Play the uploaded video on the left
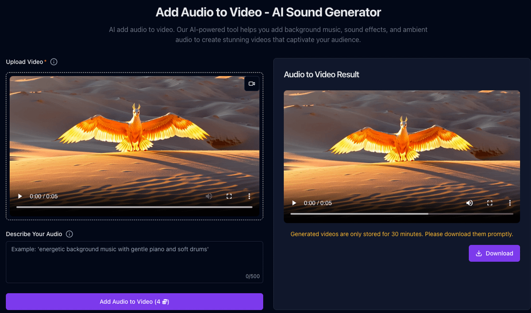The image size is (531, 313). pyautogui.click(x=19, y=196)
